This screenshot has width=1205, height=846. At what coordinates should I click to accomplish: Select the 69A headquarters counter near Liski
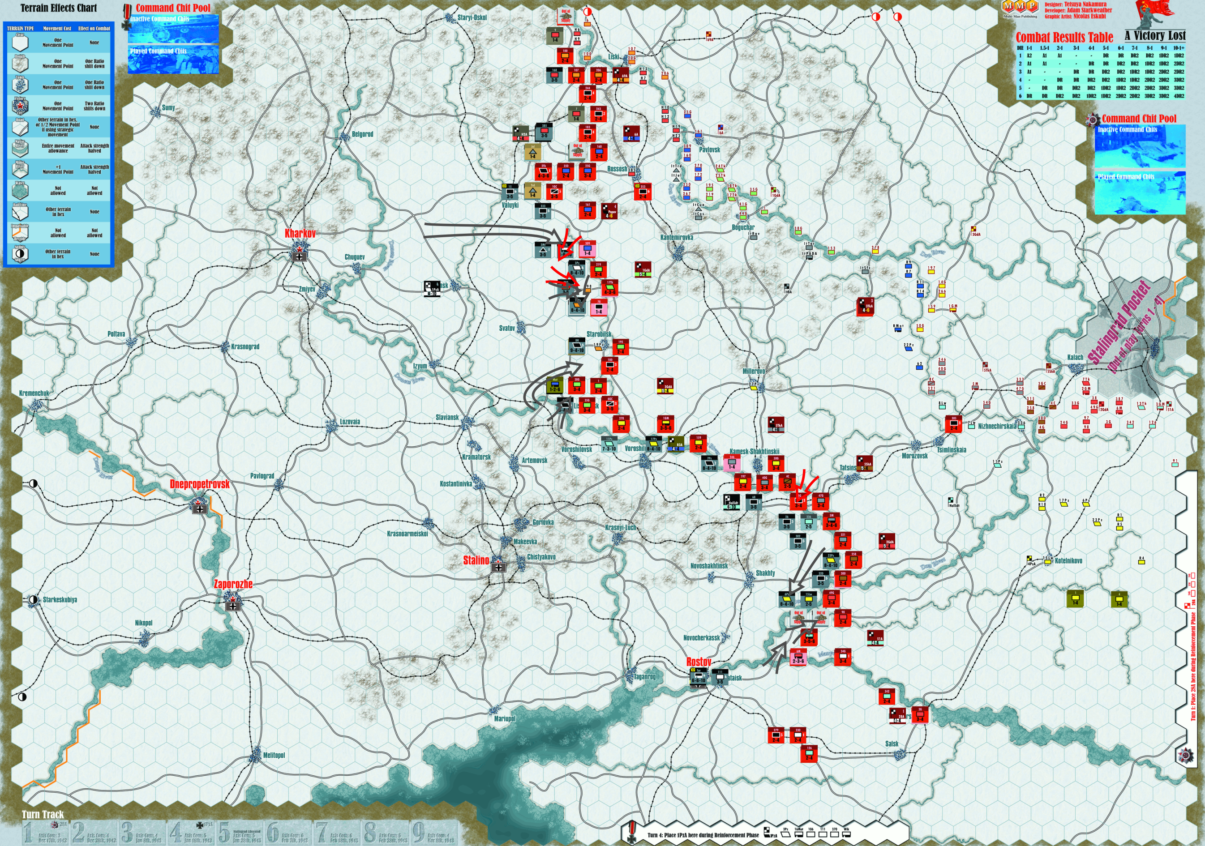point(621,76)
